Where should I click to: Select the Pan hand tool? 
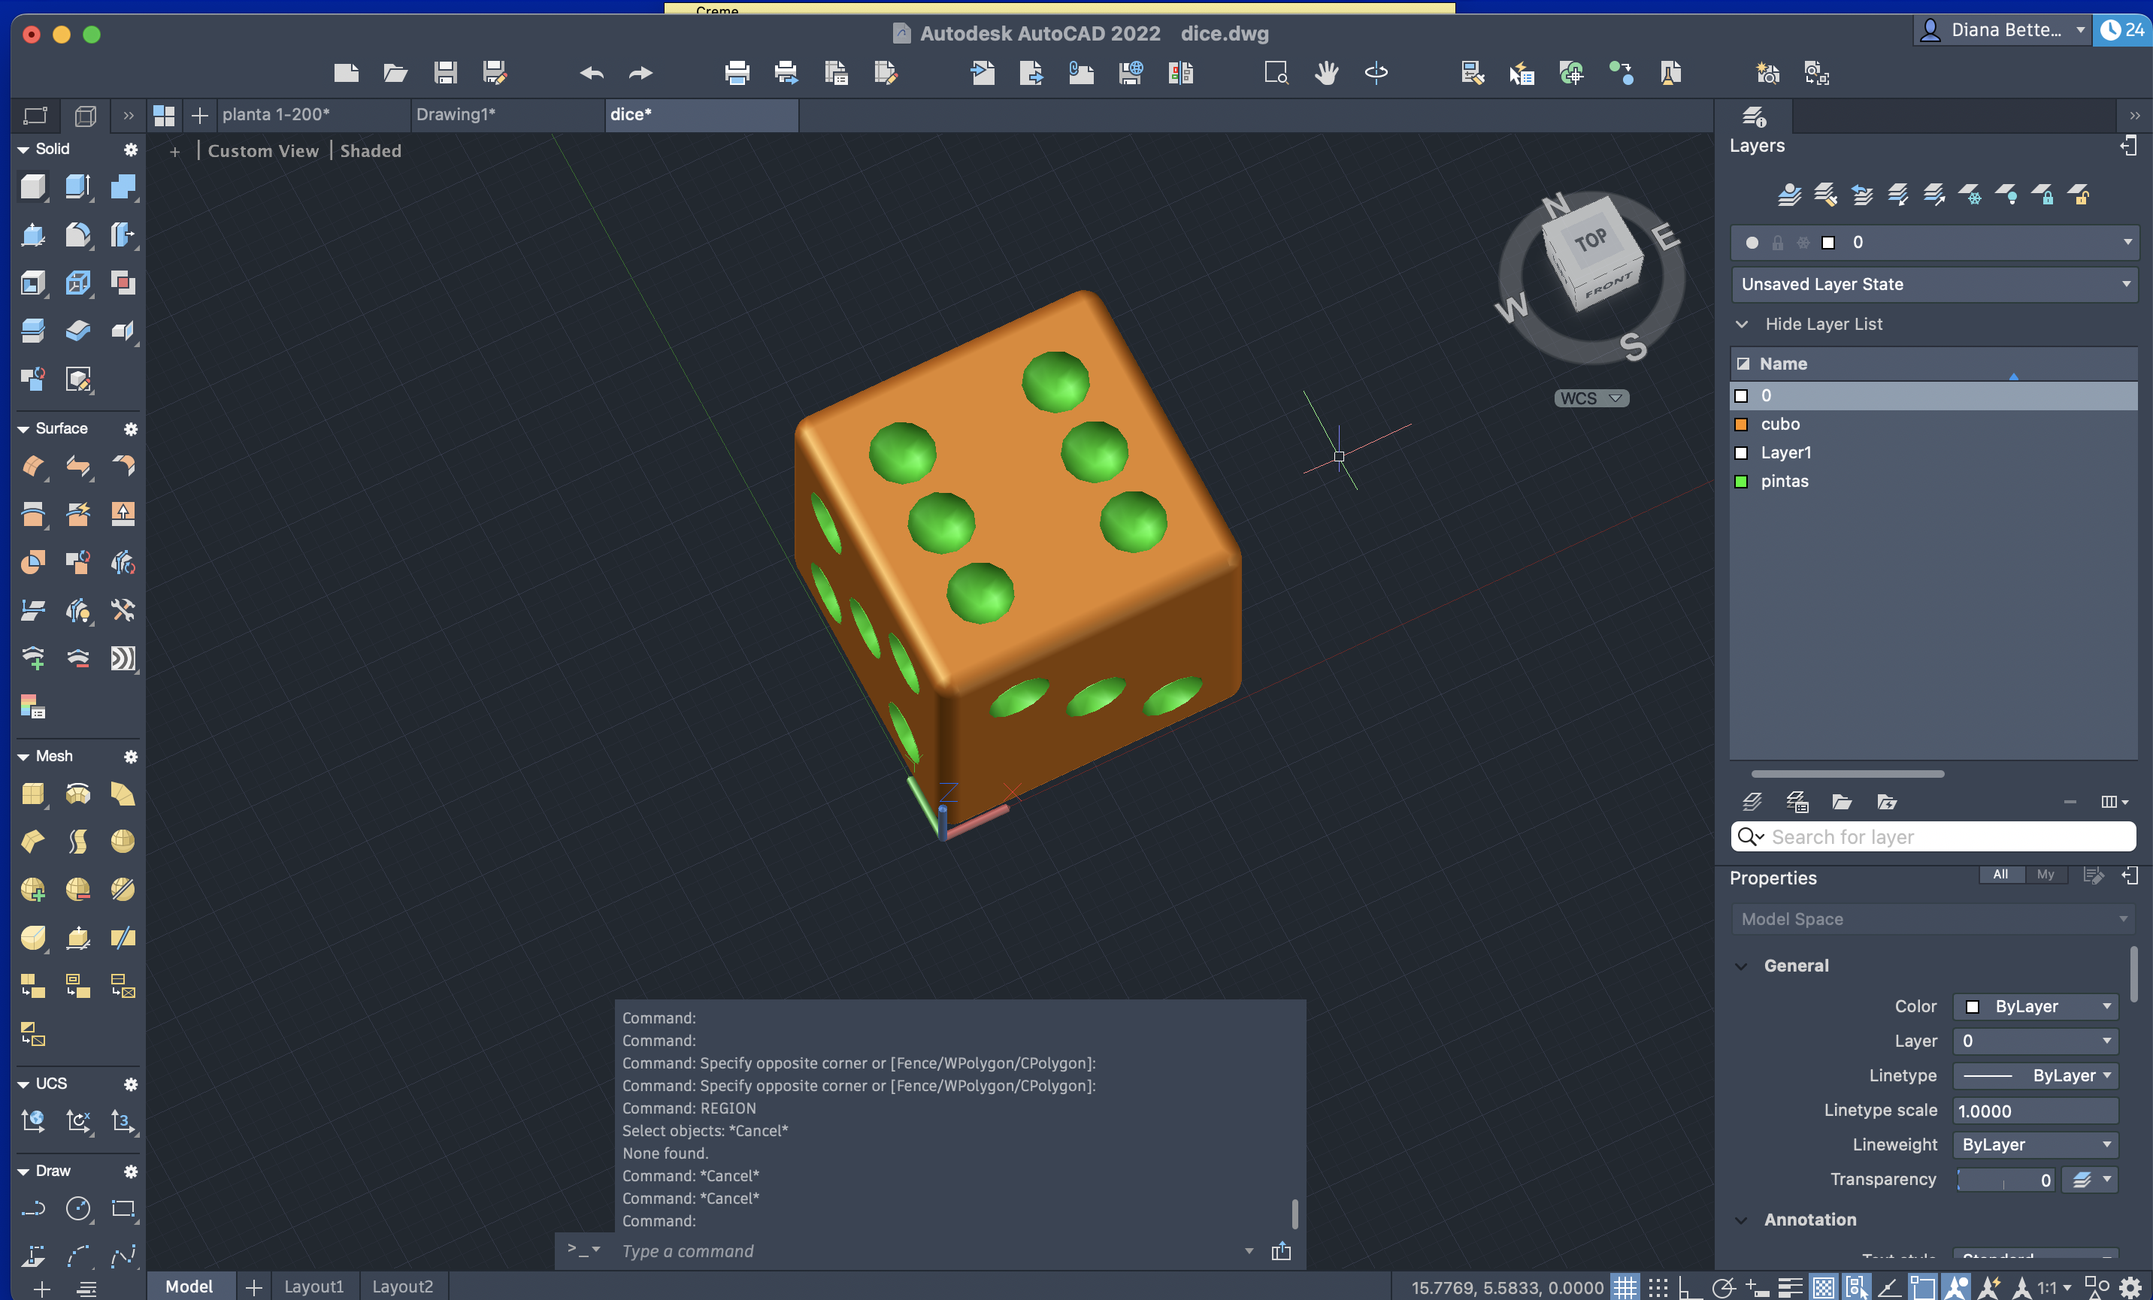[1325, 72]
